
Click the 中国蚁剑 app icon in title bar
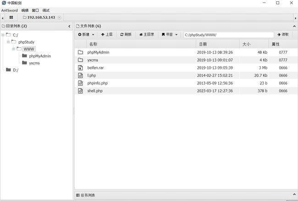(4, 3)
